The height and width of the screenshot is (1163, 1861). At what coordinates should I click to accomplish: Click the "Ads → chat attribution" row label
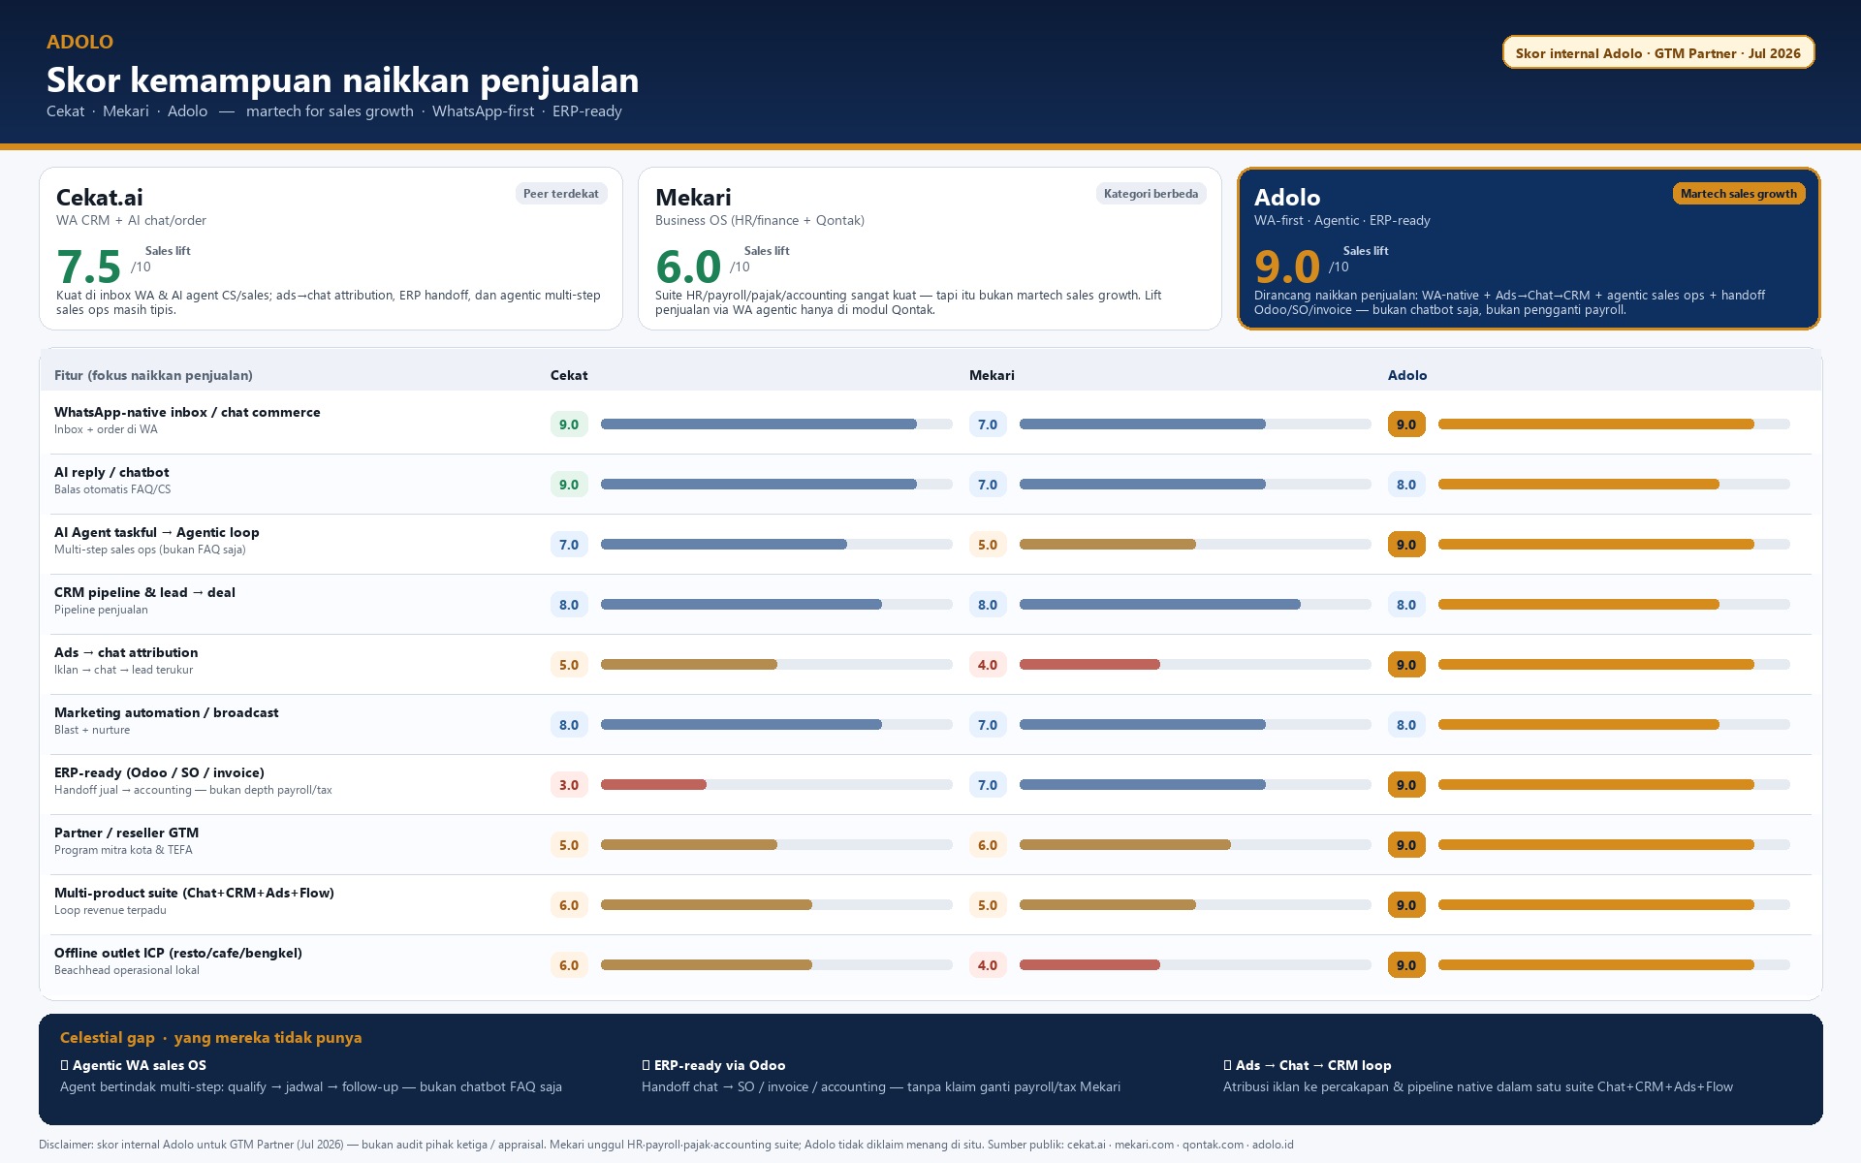coord(126,652)
